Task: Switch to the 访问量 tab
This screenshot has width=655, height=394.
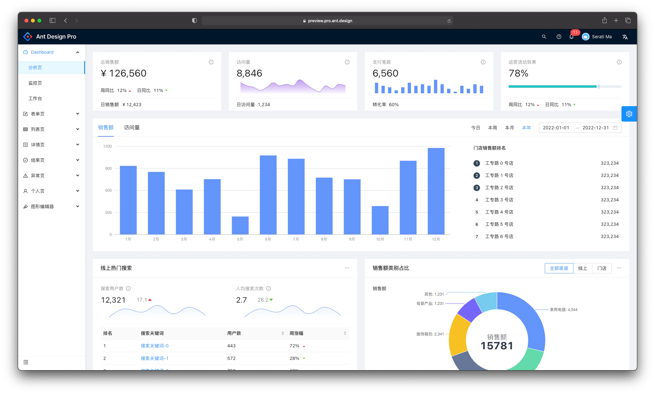Action: [132, 128]
